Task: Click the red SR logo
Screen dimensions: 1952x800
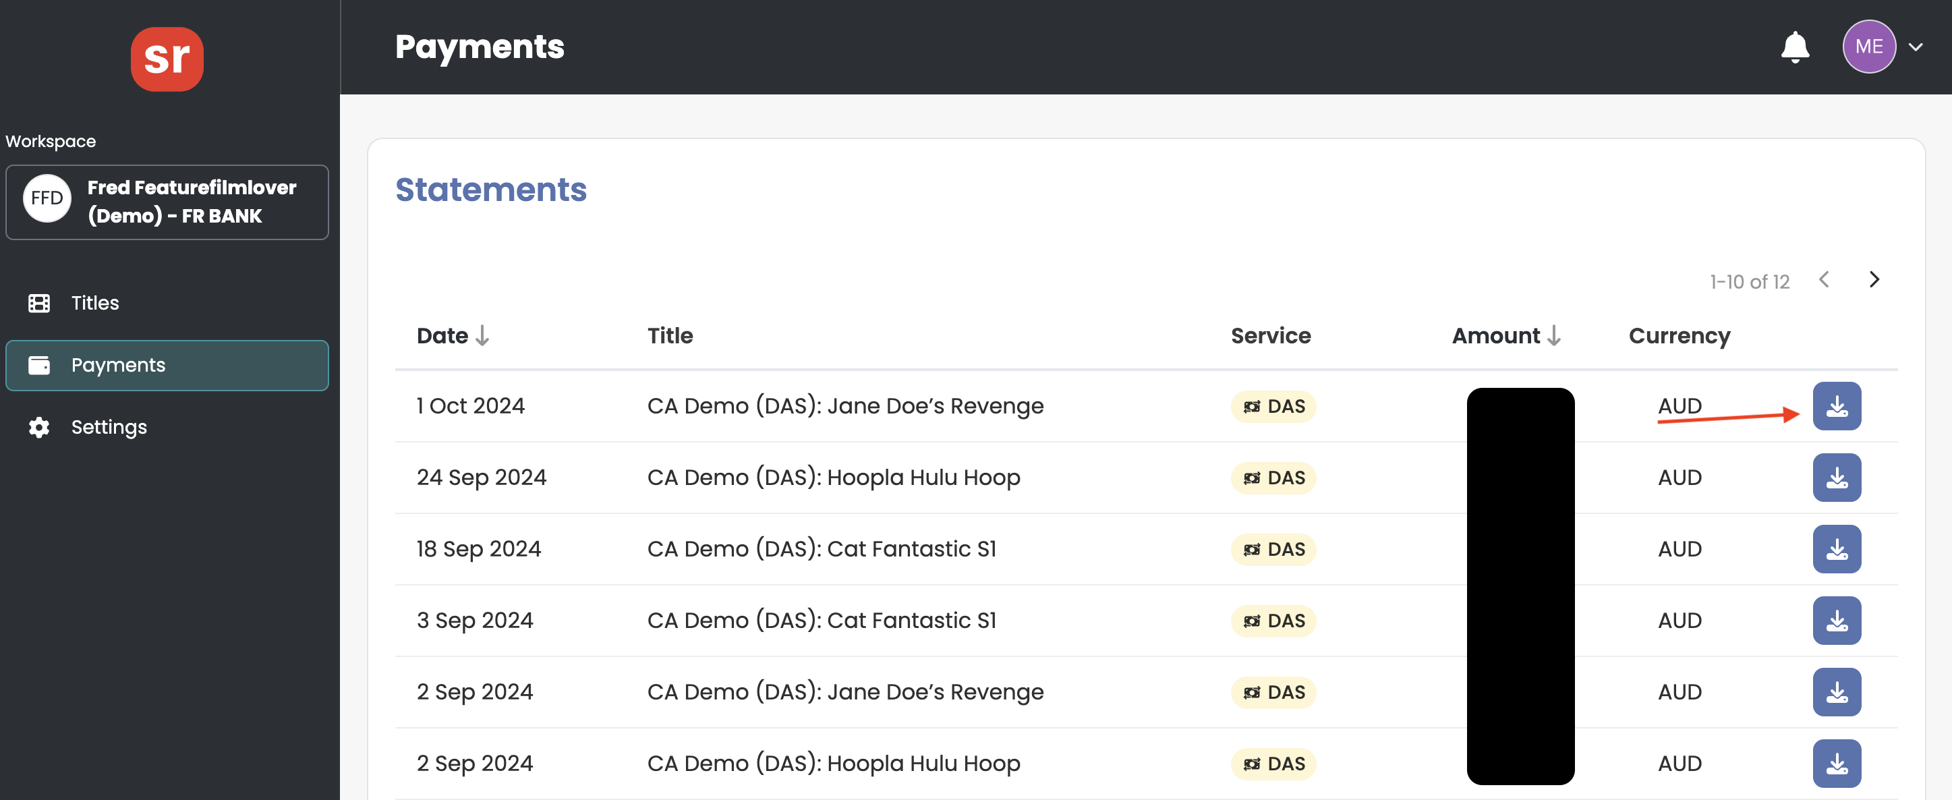Action: 167,59
